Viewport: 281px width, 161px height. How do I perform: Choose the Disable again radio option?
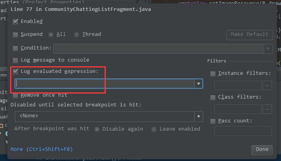97,129
